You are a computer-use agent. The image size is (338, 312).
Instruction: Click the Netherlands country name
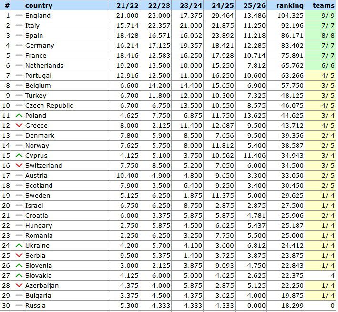(x=44, y=65)
